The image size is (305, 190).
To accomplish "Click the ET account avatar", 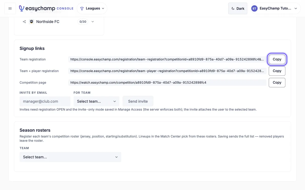I will pos(254,8).
